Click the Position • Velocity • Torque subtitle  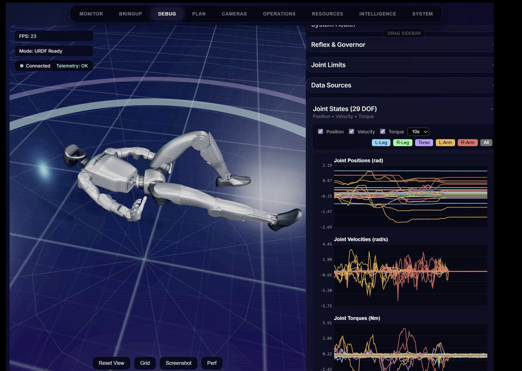pos(343,117)
